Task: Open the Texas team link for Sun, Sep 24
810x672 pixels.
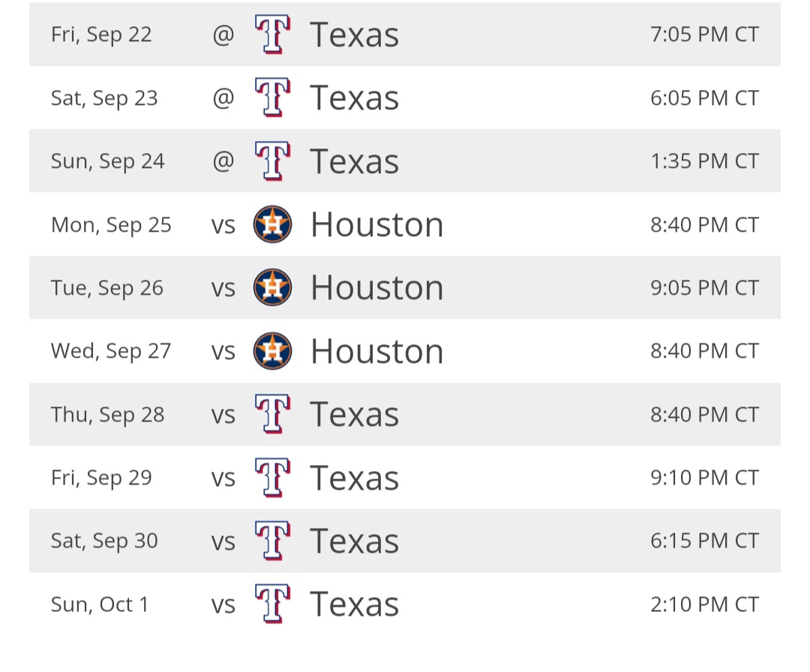Action: (354, 161)
